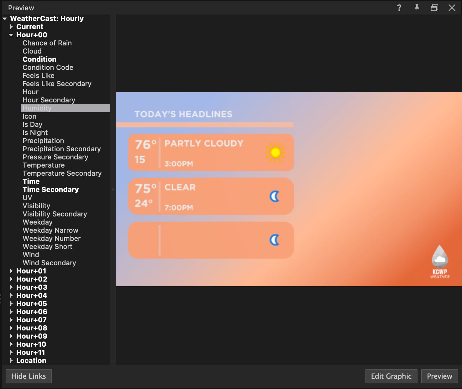The image size is (462, 389).
Task: Select the Is Day item
Action: point(33,125)
